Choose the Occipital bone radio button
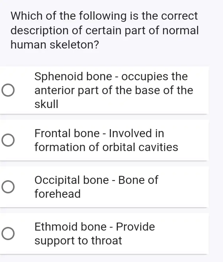The width and height of the screenshot is (223, 262). click(8, 187)
